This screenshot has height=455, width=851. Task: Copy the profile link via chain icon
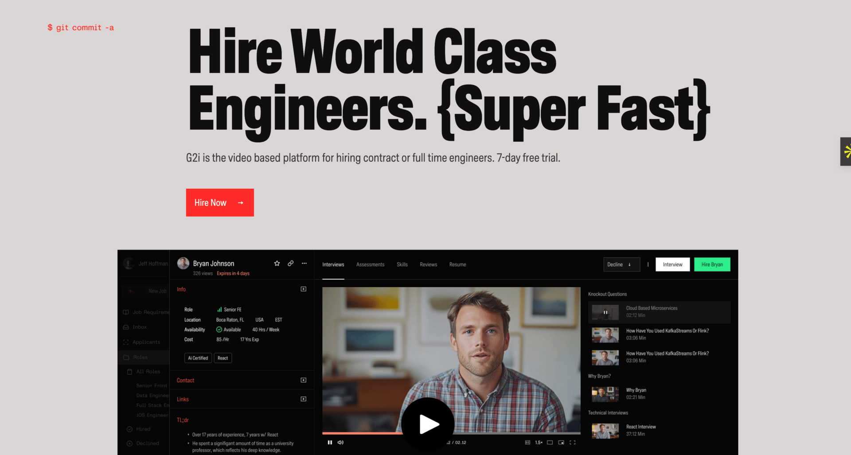290,263
